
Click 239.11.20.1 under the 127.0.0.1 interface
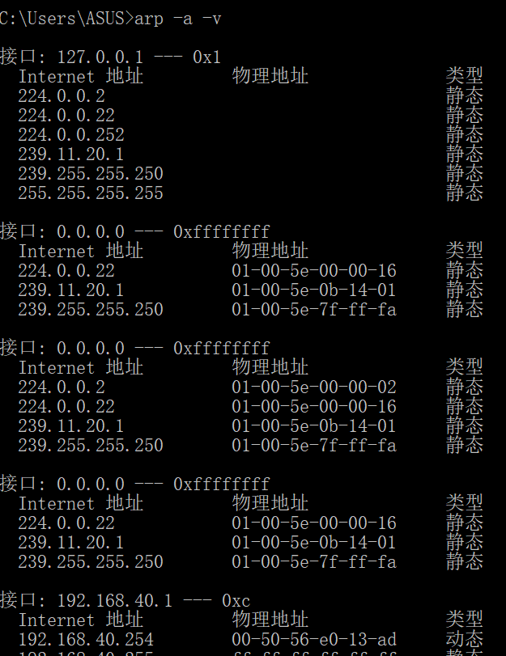71,154
